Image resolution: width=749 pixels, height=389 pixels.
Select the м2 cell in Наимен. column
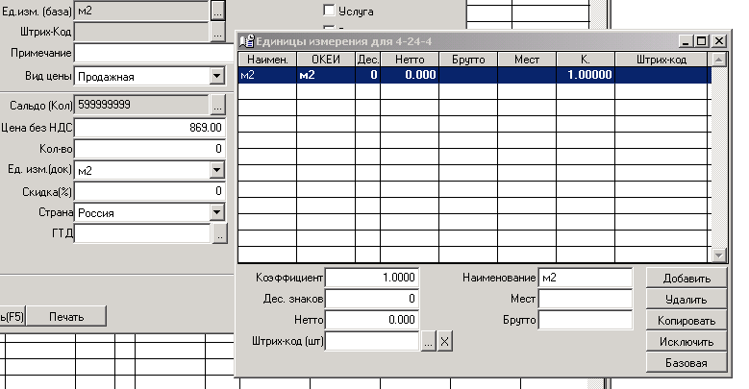coord(267,75)
